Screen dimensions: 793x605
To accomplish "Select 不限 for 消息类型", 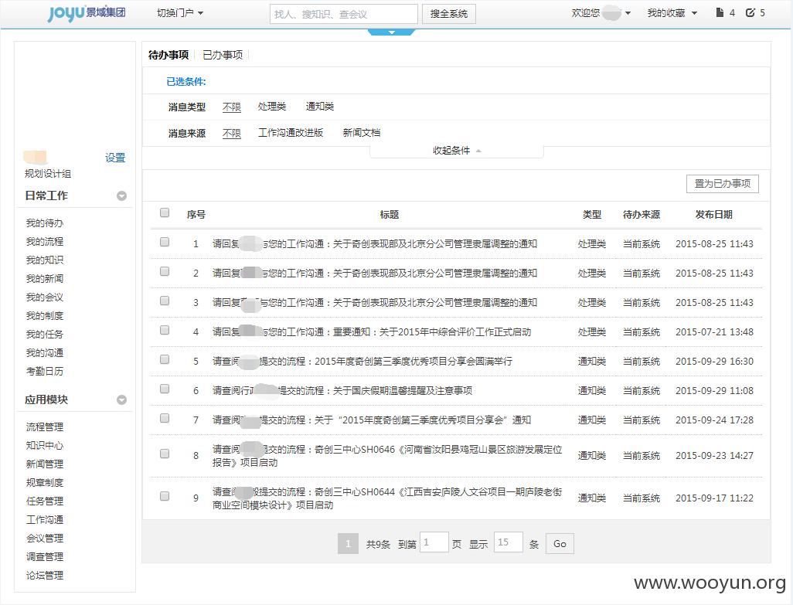I will tap(232, 107).
